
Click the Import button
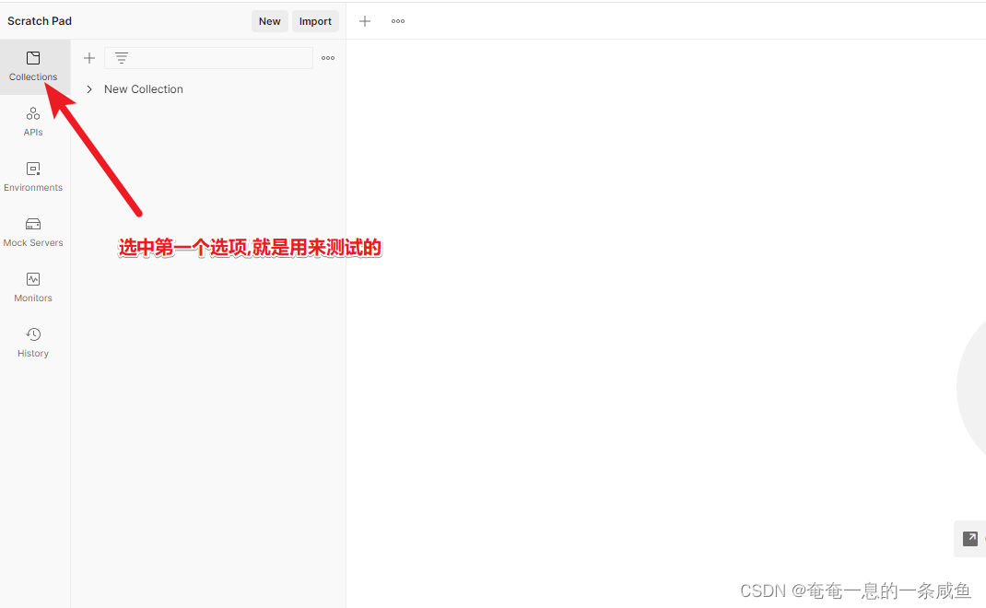[x=315, y=21]
